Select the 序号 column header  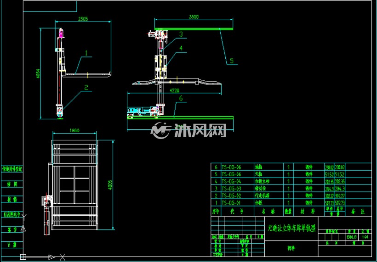click(216, 212)
